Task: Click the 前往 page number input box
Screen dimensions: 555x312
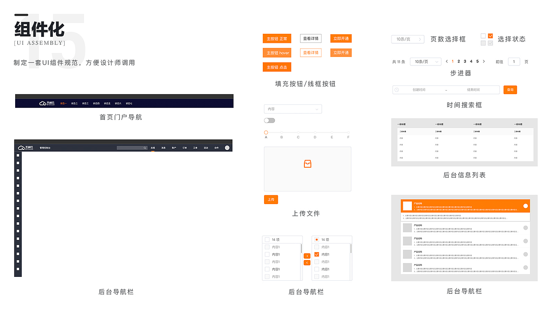Action: click(514, 62)
